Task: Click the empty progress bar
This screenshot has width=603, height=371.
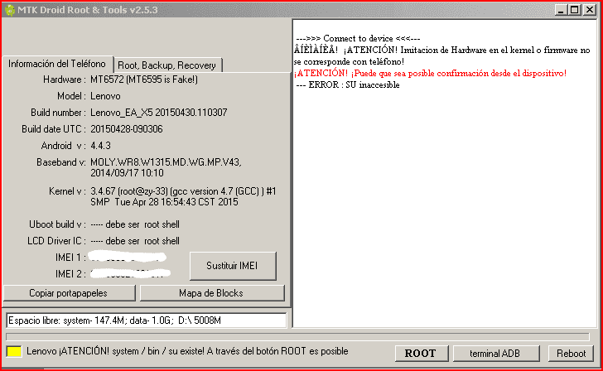Action: coord(297,337)
